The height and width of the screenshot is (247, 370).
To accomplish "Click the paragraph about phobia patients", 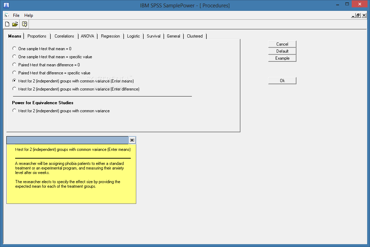I will (x=69, y=168).
